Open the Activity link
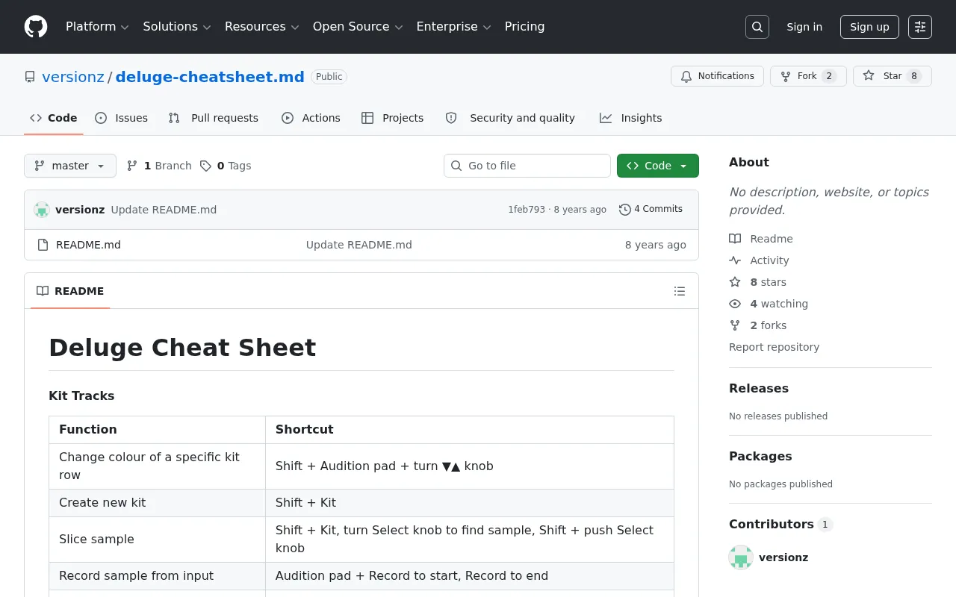 (x=759, y=260)
